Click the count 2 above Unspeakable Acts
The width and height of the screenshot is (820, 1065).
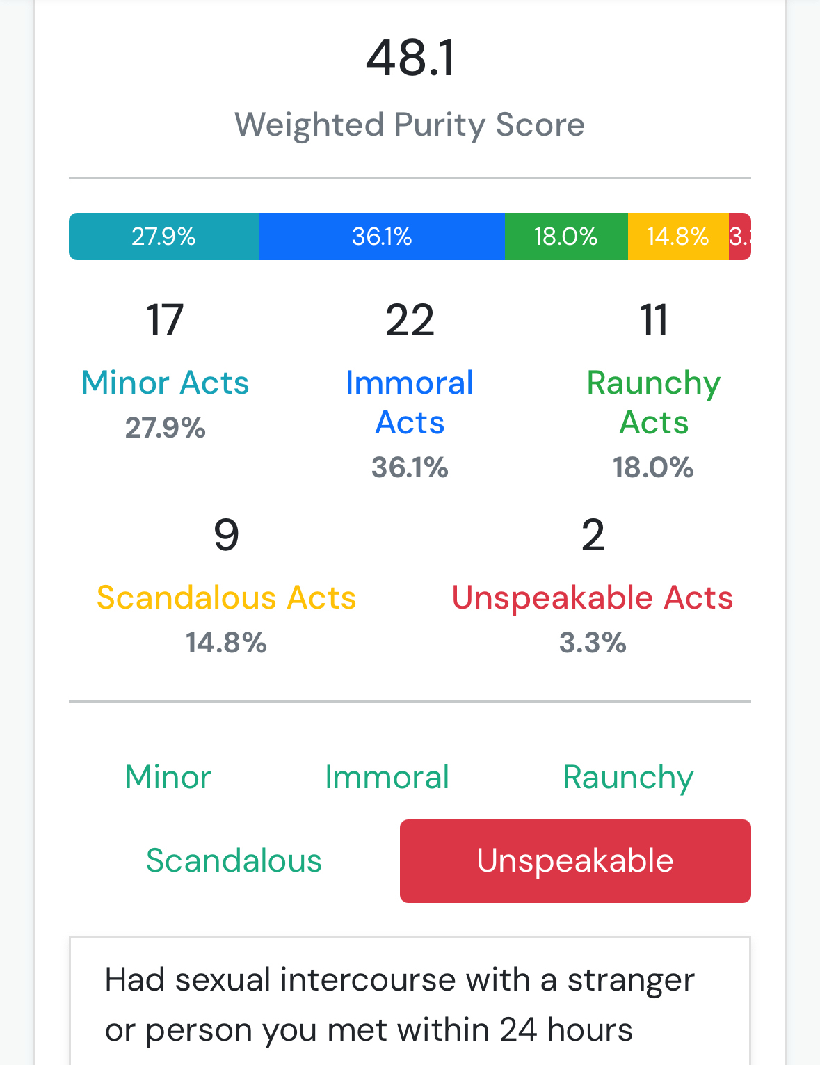pos(593,535)
